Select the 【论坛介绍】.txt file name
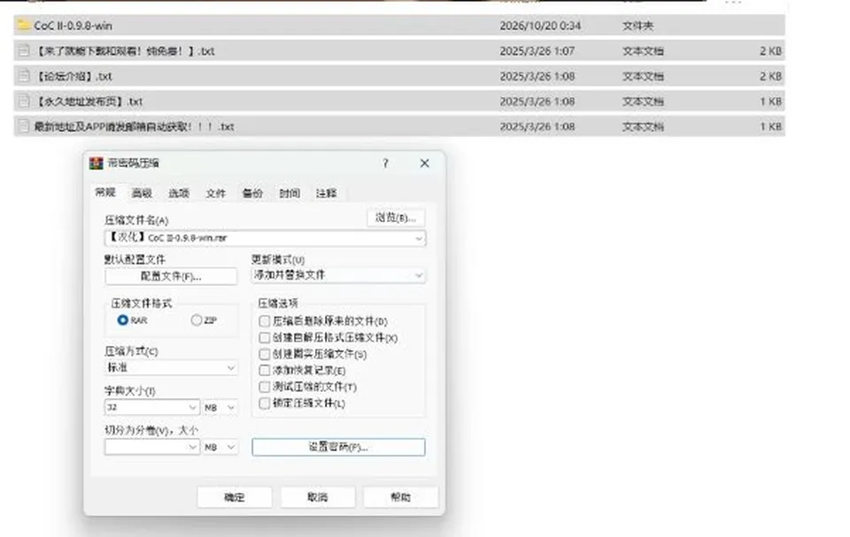Screen dimensions: 850x537 [x=73, y=76]
